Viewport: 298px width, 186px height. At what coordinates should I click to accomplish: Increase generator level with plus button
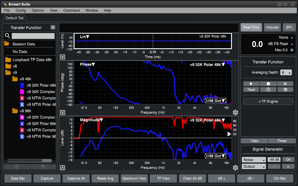[288, 167]
